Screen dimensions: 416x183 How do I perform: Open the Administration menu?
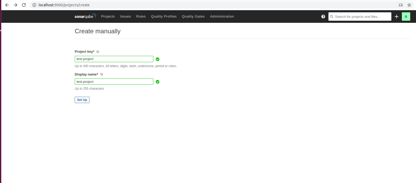tap(222, 16)
